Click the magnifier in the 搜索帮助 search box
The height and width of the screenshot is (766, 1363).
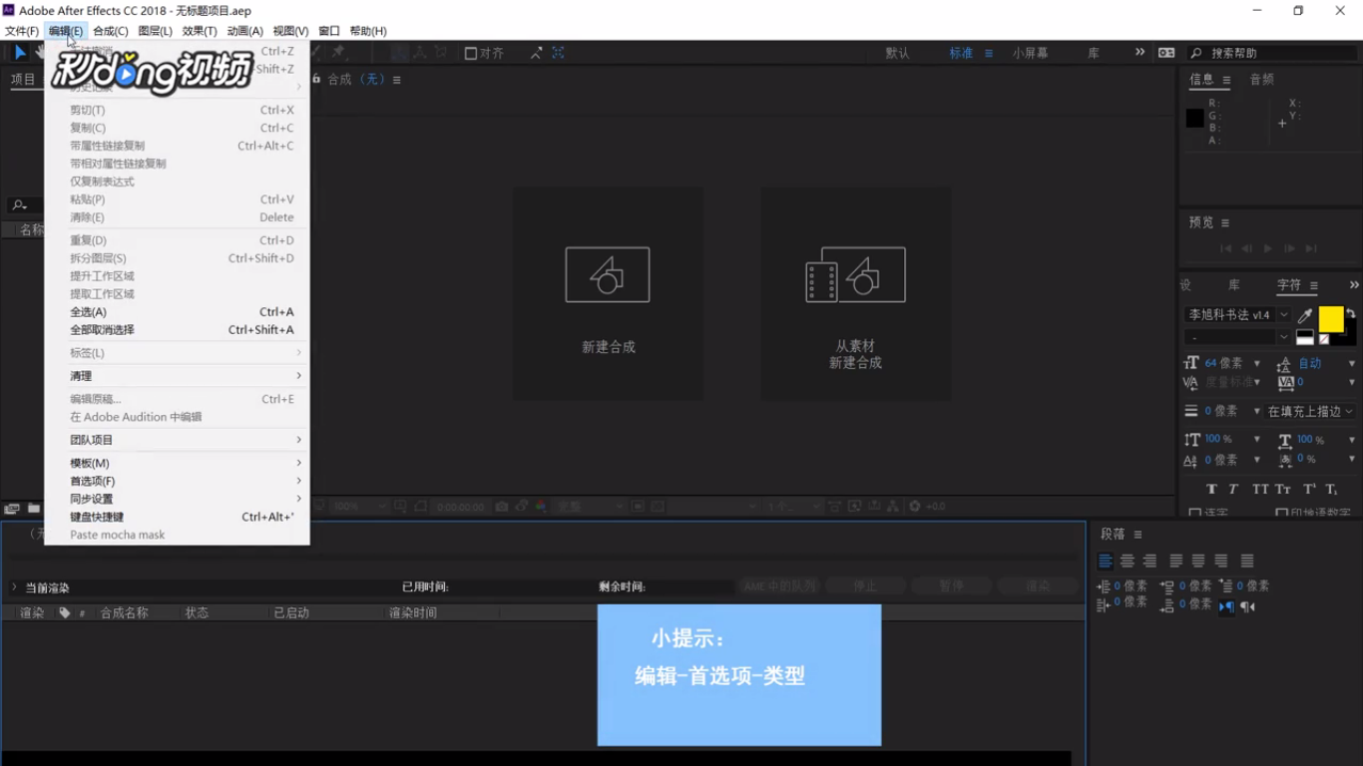point(1195,53)
